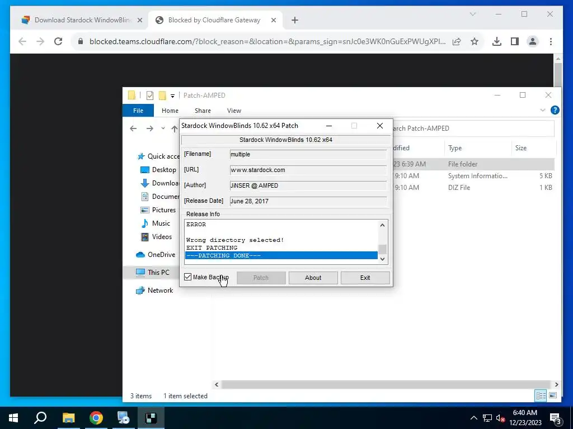Expand the Explorer ribbon chevron
This screenshot has width=573, height=429.
542,110
